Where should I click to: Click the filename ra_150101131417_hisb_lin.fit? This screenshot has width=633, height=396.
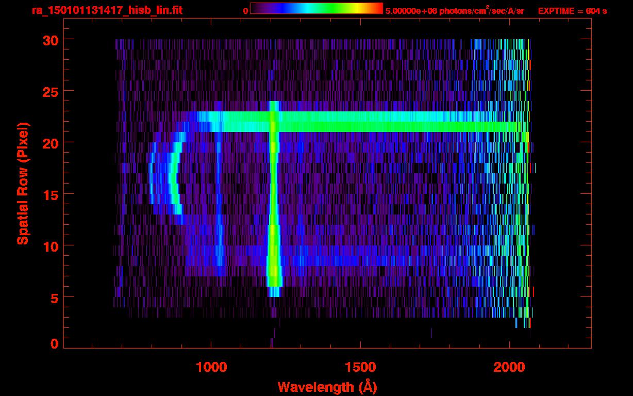click(107, 10)
